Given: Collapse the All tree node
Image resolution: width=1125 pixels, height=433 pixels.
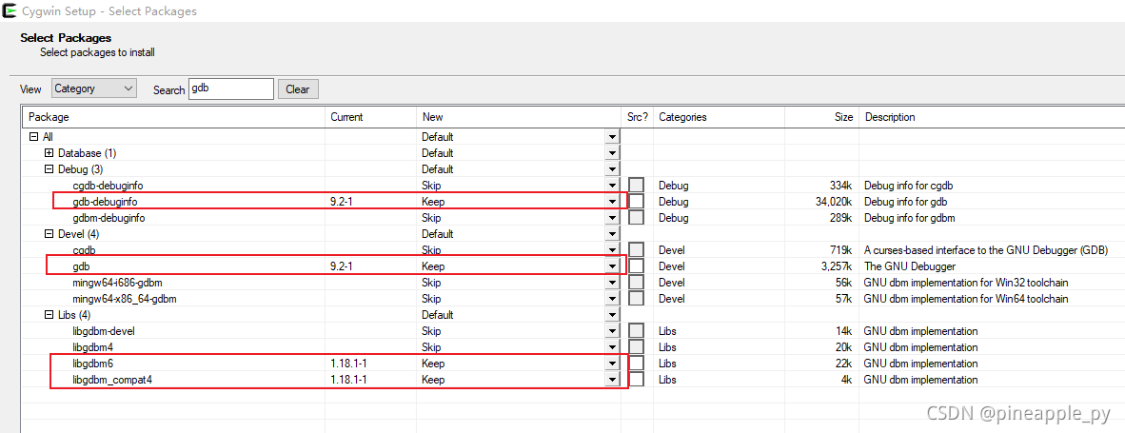Looking at the screenshot, I should [33, 136].
